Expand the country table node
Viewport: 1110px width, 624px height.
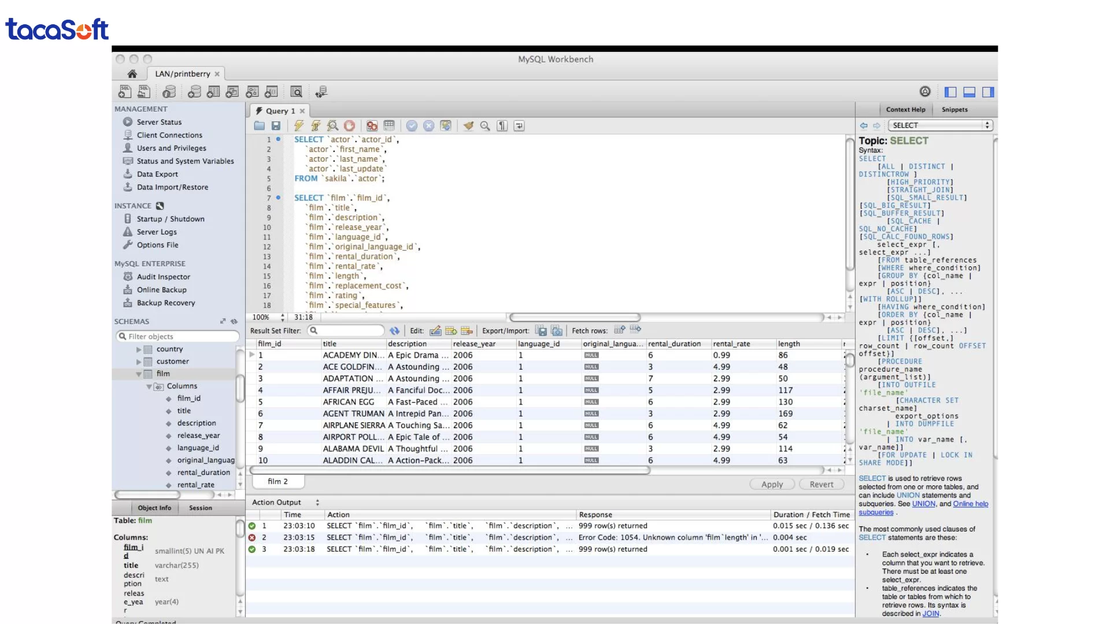click(x=139, y=350)
